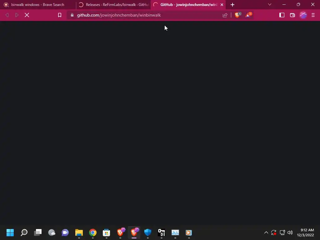Open network settings tray icon
The height and width of the screenshot is (240, 320).
282,232
